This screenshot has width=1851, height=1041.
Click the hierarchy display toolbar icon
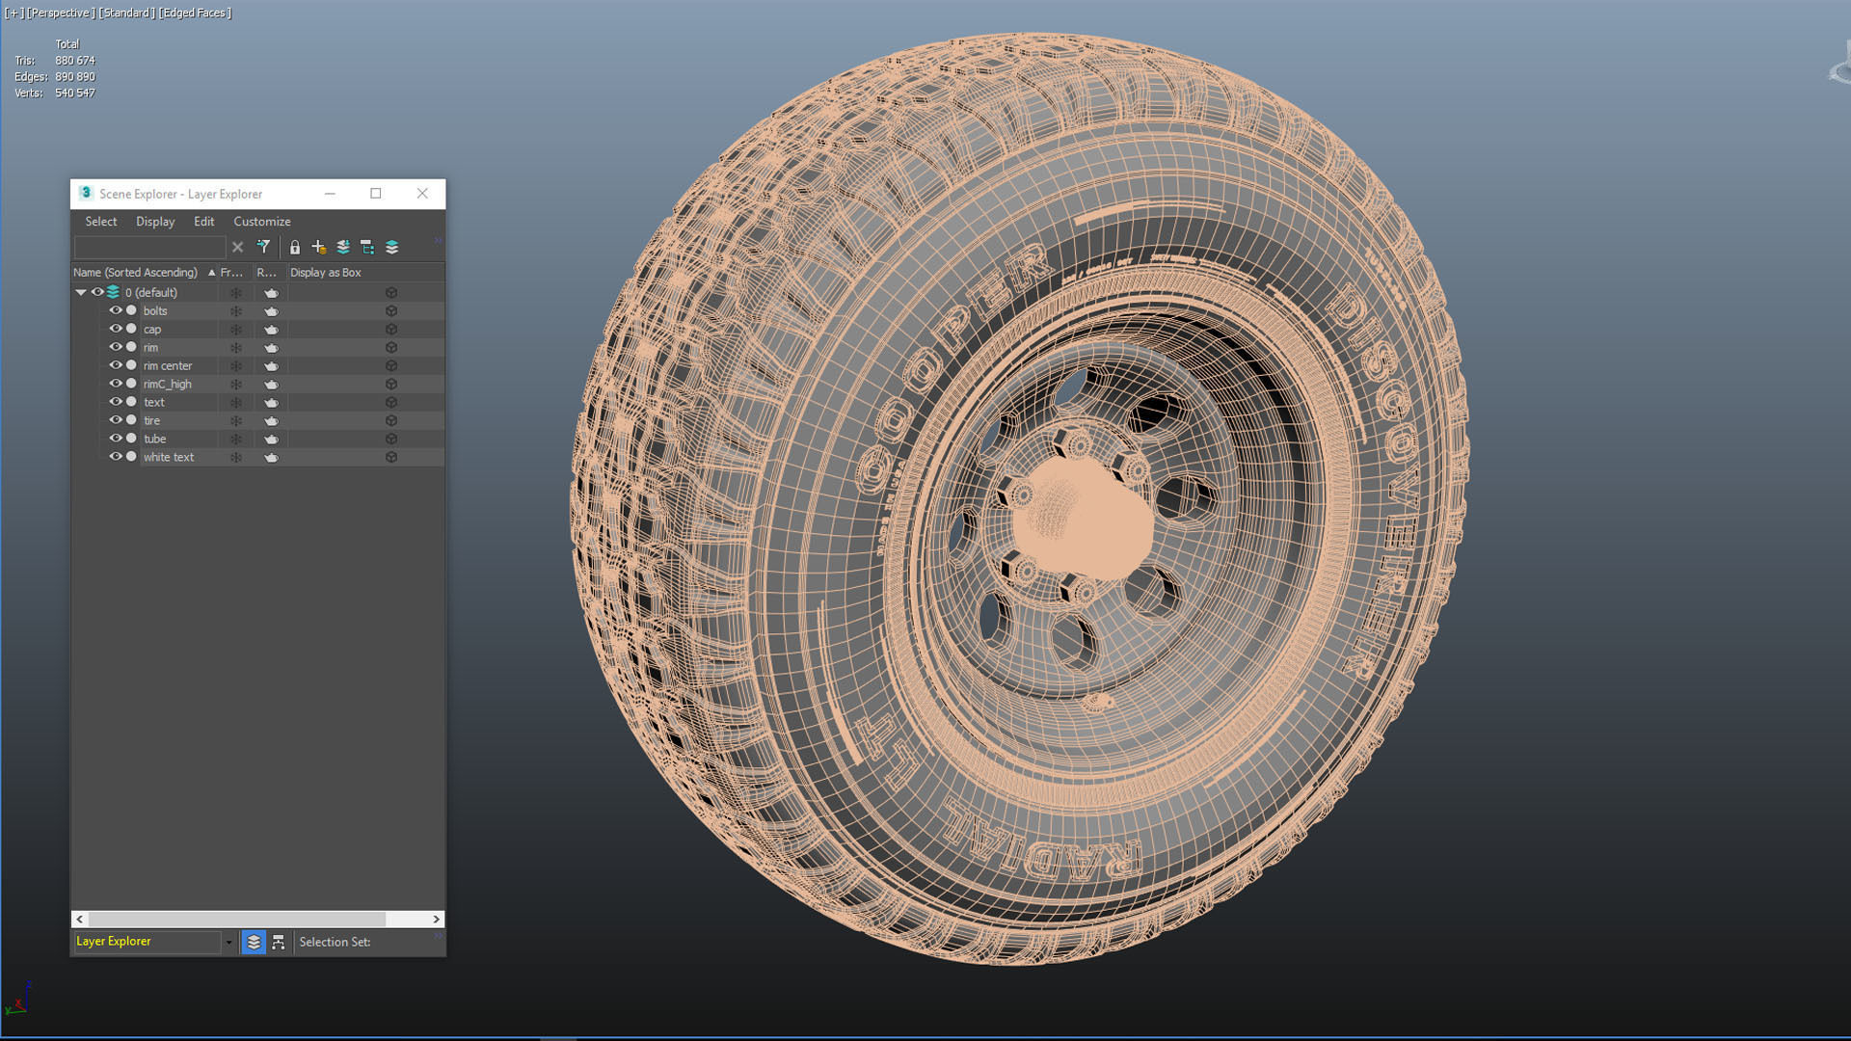[367, 248]
